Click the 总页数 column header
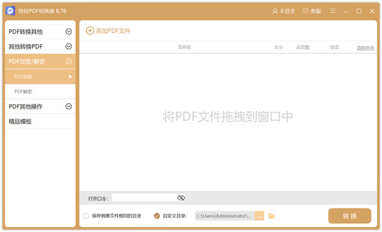This screenshot has height=232, width=382. [302, 47]
